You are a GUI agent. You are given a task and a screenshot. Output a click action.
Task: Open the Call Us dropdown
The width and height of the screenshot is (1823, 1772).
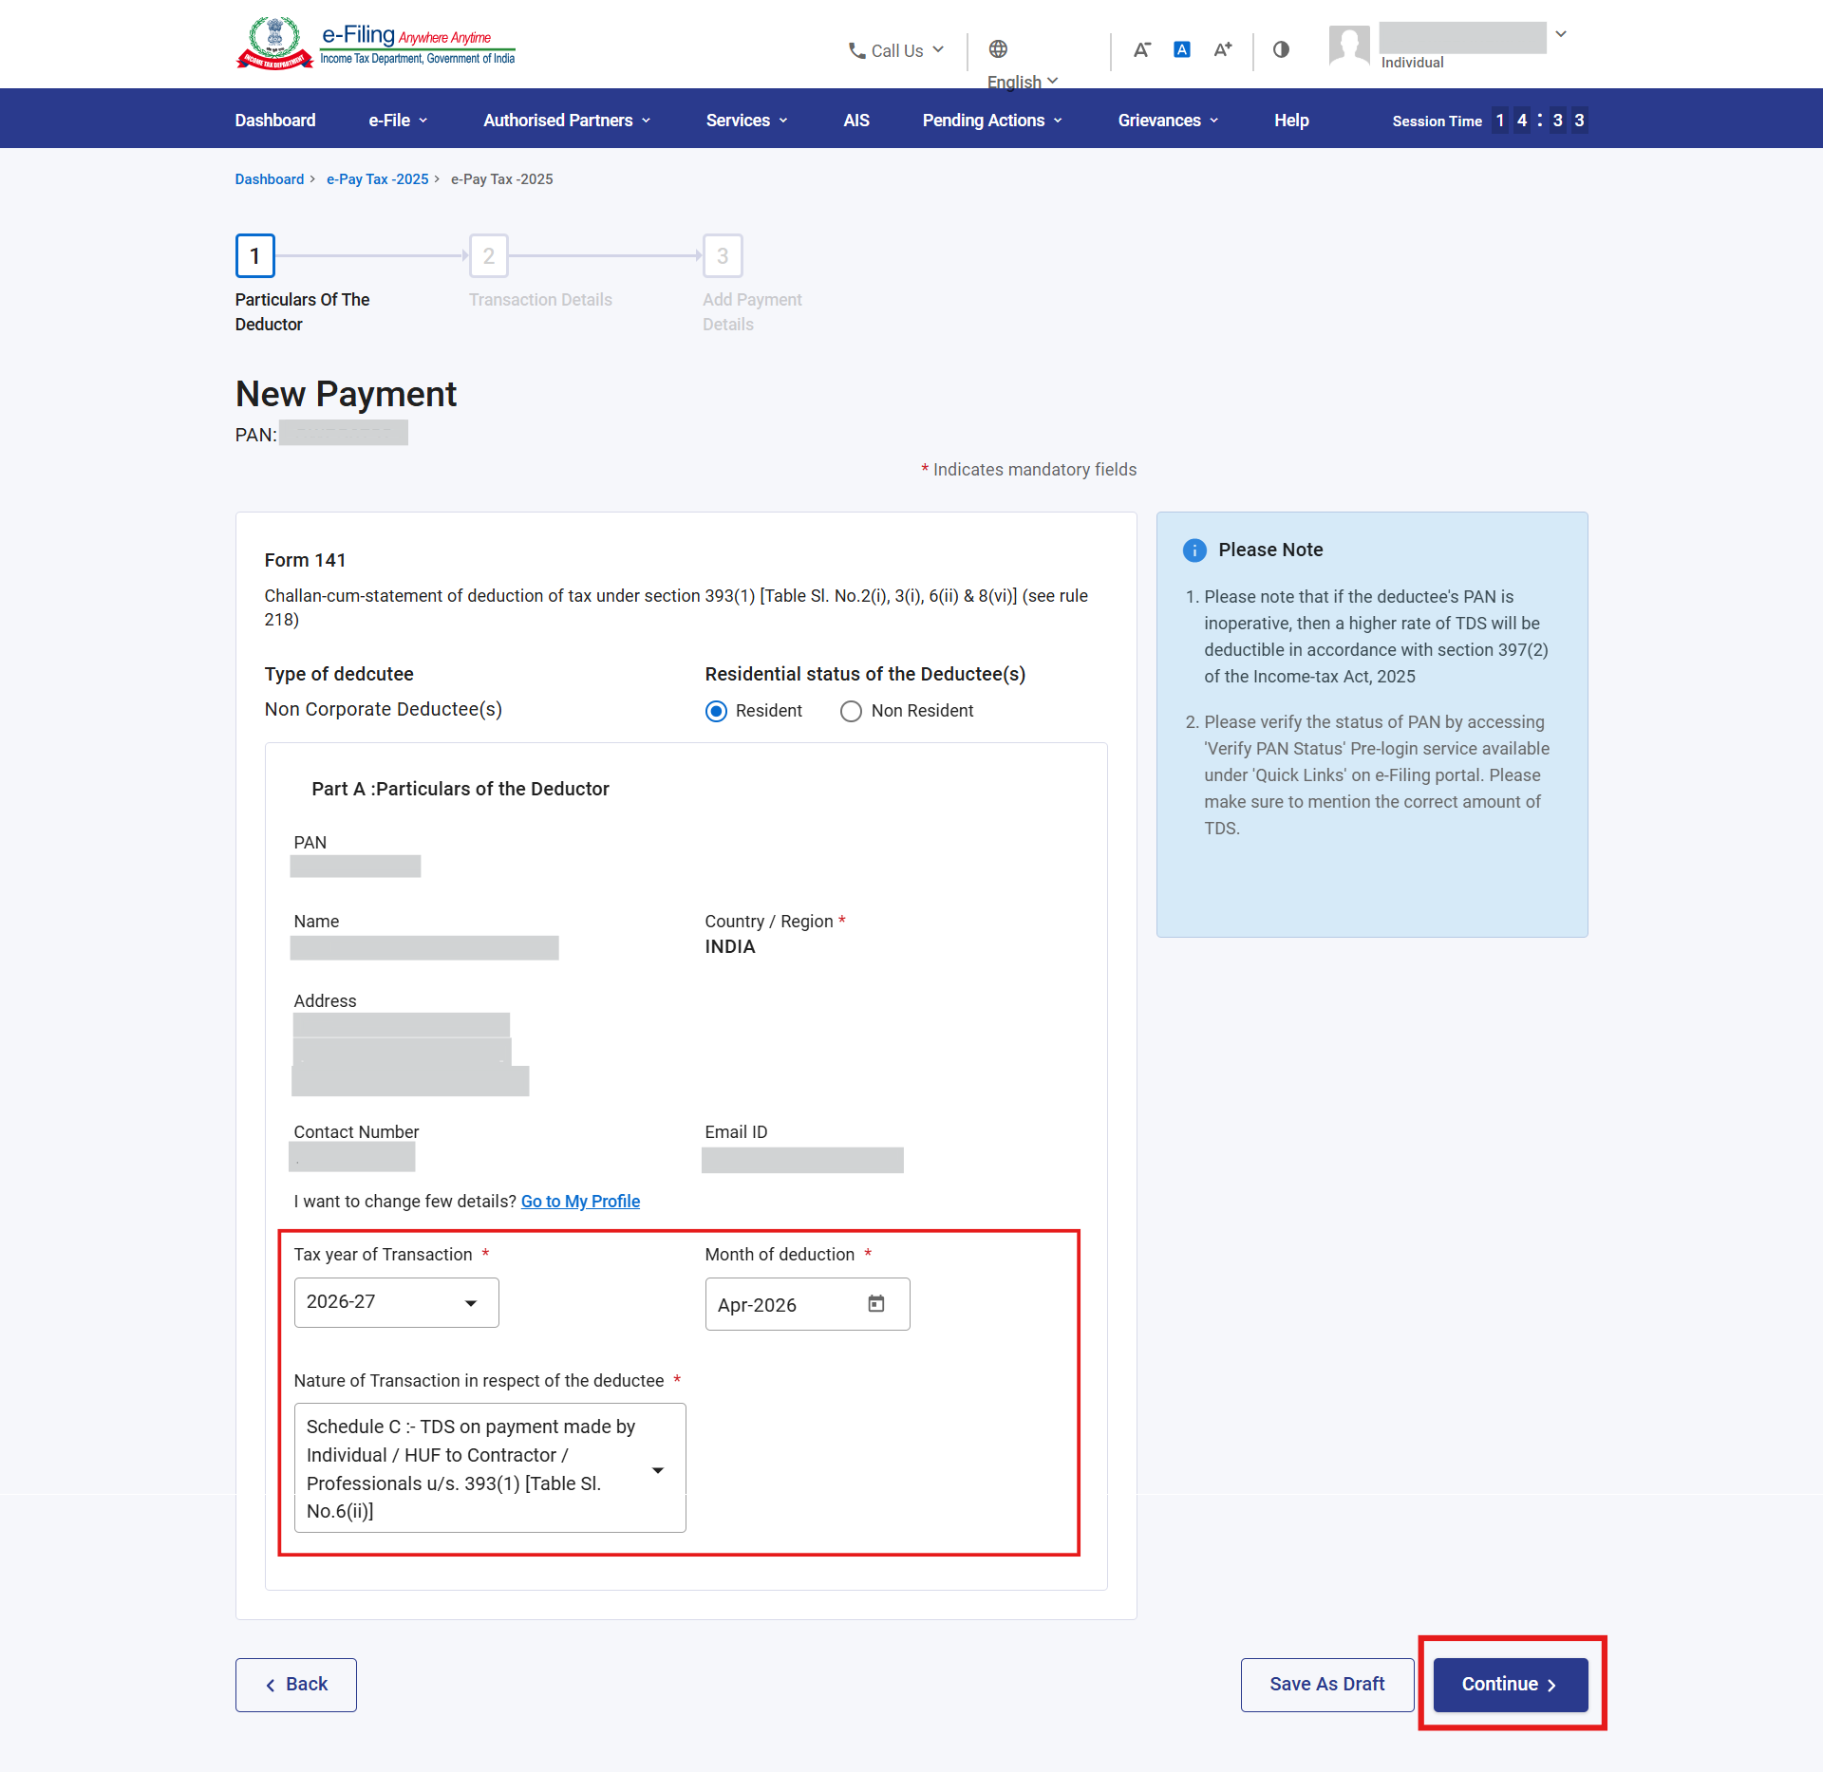pyautogui.click(x=895, y=50)
